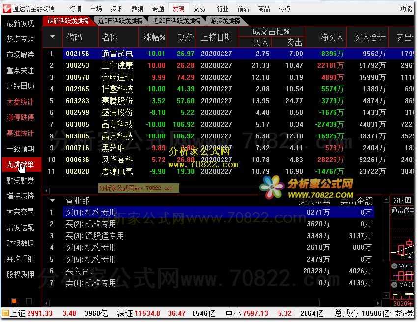Image resolution: width=418 pixels, height=322 pixels.
Task: Open 融资融券 in the sidebar
Action: (20, 180)
